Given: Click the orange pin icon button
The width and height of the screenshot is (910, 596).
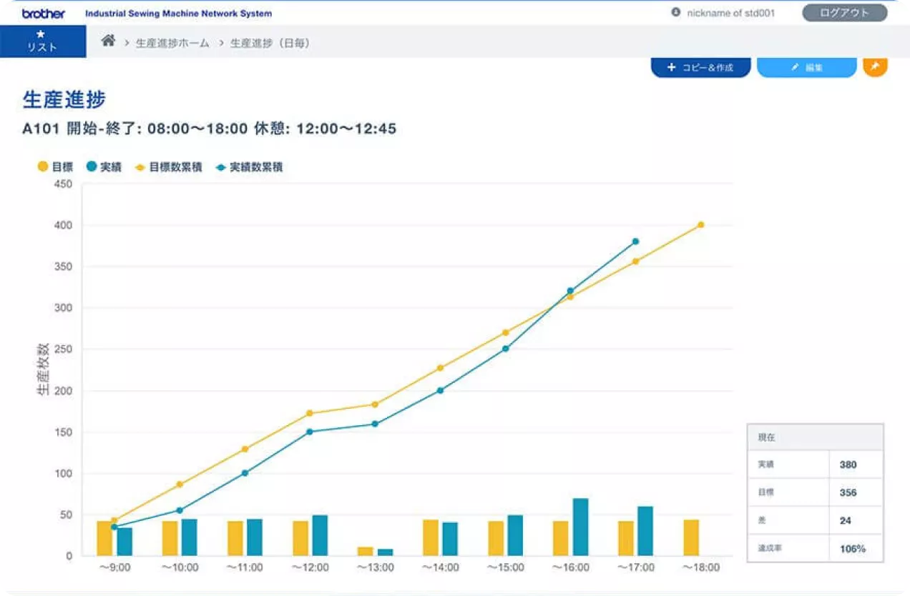Looking at the screenshot, I should [x=875, y=67].
